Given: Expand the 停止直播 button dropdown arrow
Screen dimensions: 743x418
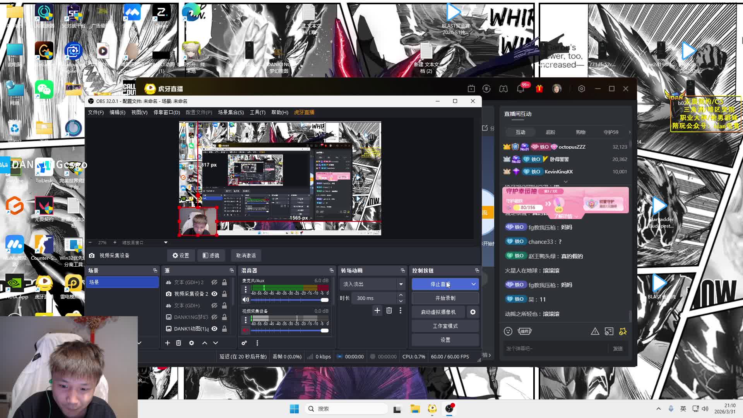Looking at the screenshot, I should (473, 284).
